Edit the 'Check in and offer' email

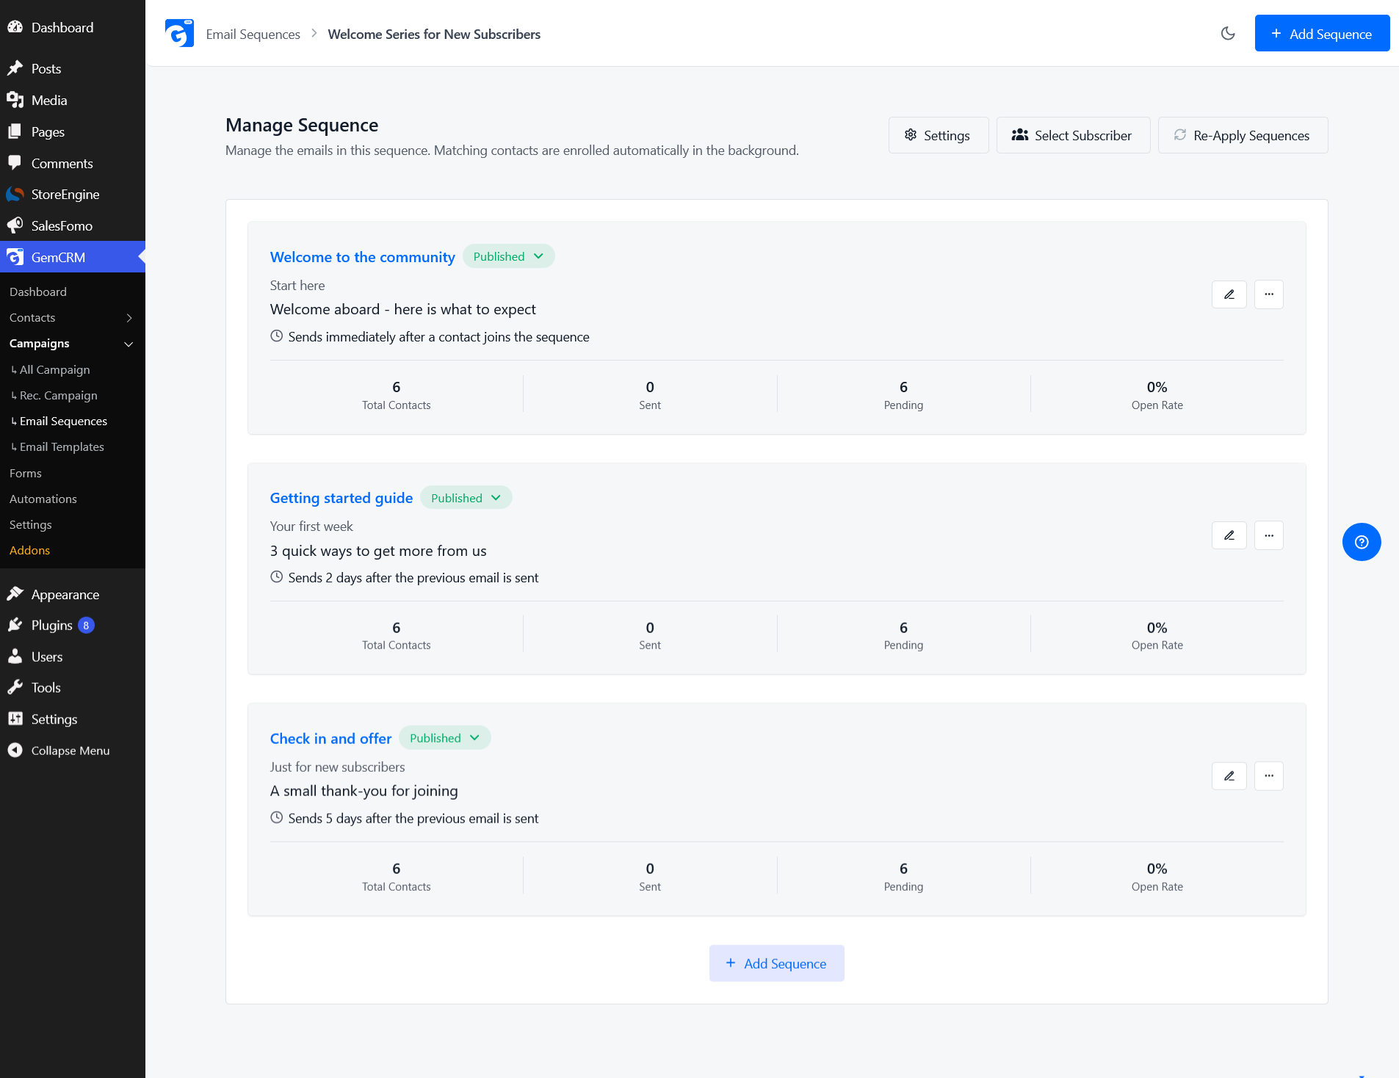pos(1229,776)
